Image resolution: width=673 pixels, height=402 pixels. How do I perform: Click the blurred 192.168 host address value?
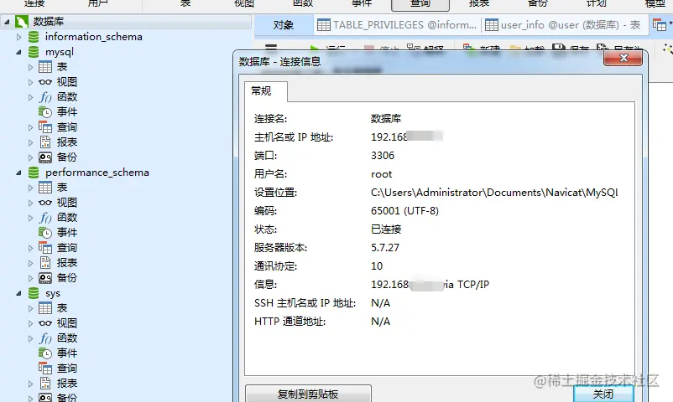coord(406,137)
